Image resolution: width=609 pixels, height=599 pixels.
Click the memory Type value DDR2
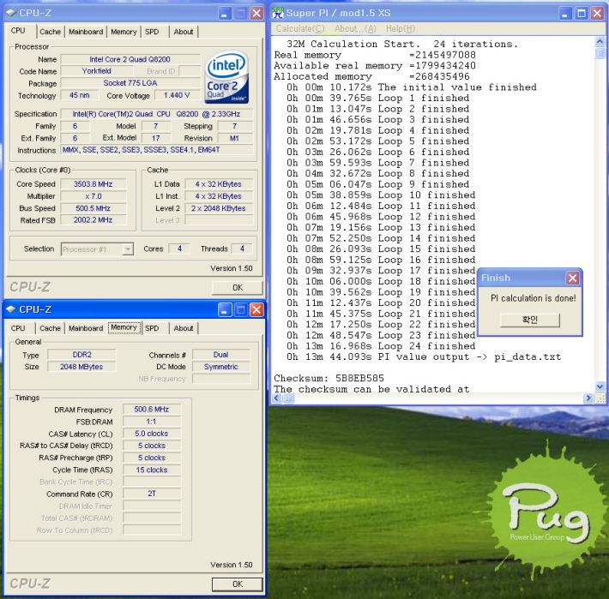click(81, 355)
